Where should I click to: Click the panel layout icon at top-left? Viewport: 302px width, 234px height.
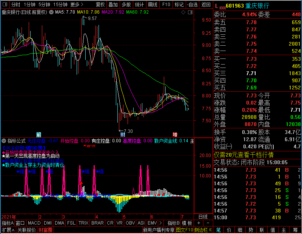(5, 5)
